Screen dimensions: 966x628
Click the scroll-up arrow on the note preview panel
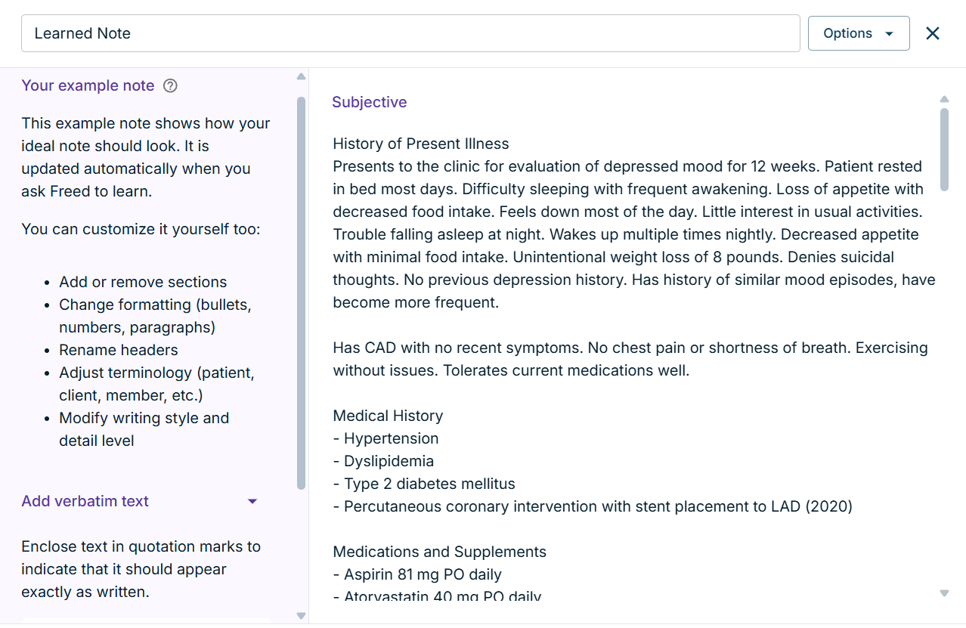[944, 98]
